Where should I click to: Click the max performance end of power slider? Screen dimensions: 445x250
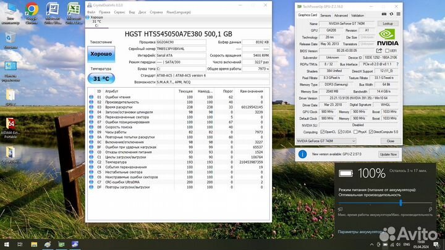430,209
